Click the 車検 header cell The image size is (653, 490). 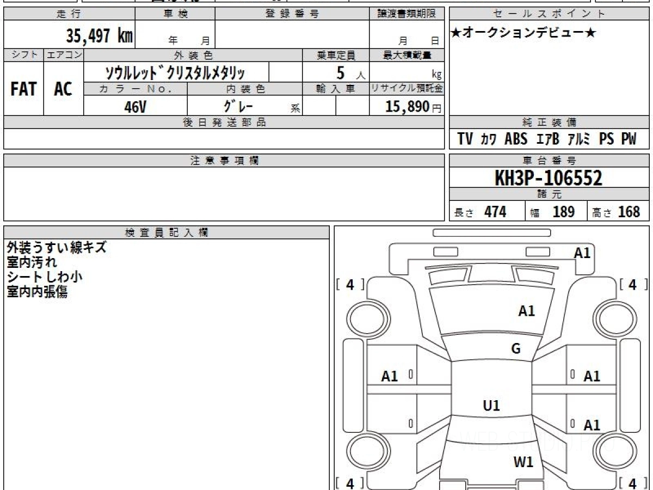tap(175, 14)
